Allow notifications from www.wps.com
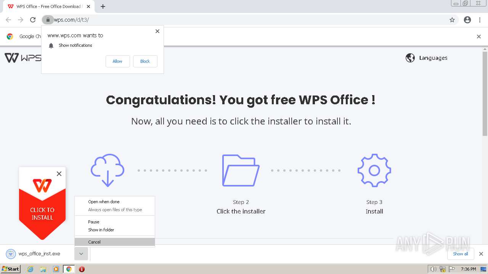488x274 pixels. 117,61
